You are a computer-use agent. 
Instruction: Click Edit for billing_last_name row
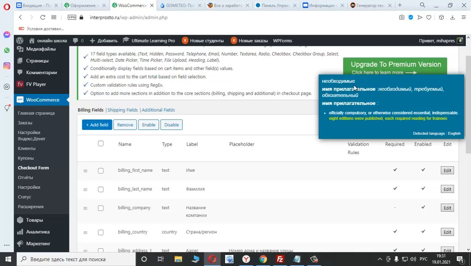pyautogui.click(x=447, y=189)
